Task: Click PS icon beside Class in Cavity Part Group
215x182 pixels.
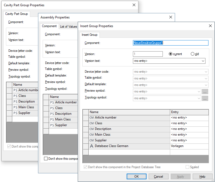Action: coord(15,96)
